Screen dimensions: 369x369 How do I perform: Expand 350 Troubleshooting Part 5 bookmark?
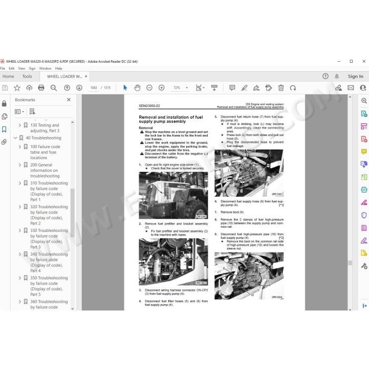pyautogui.click(x=20, y=278)
